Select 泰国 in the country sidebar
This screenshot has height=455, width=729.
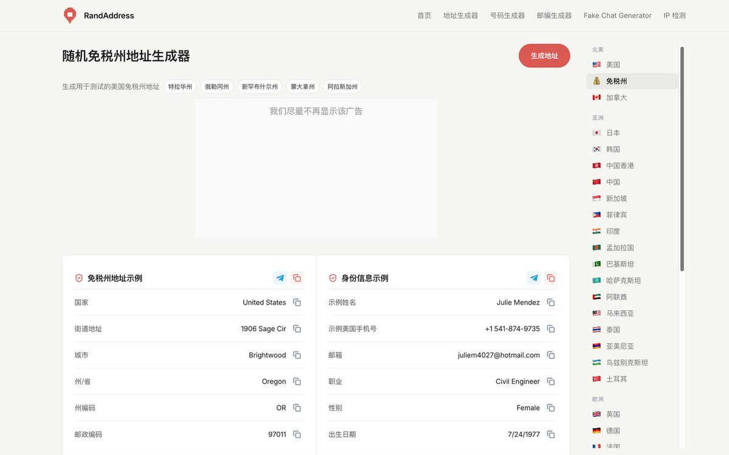(632, 329)
